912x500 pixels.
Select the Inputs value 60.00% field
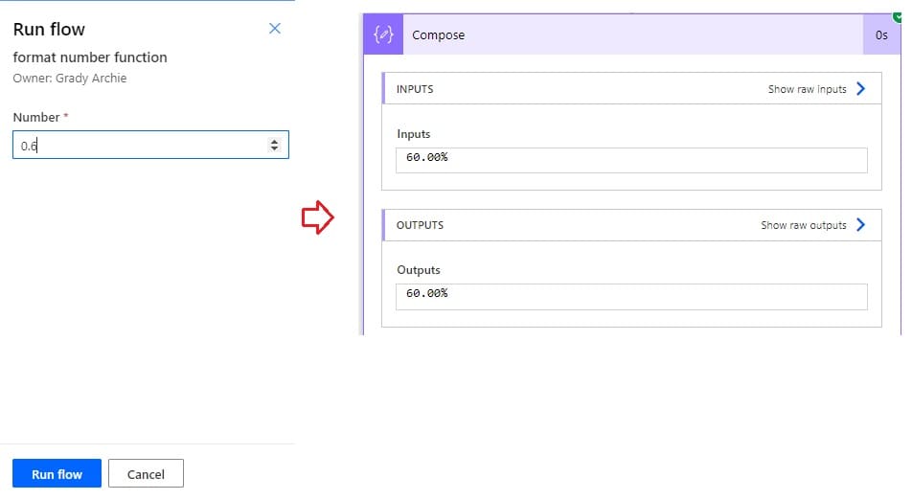(x=631, y=160)
